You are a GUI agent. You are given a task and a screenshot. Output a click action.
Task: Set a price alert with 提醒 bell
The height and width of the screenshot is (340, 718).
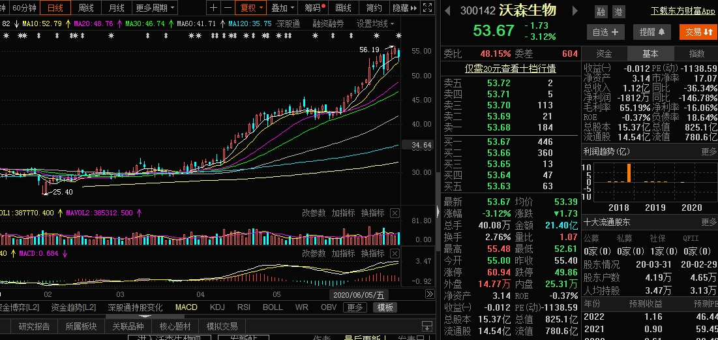(x=652, y=32)
